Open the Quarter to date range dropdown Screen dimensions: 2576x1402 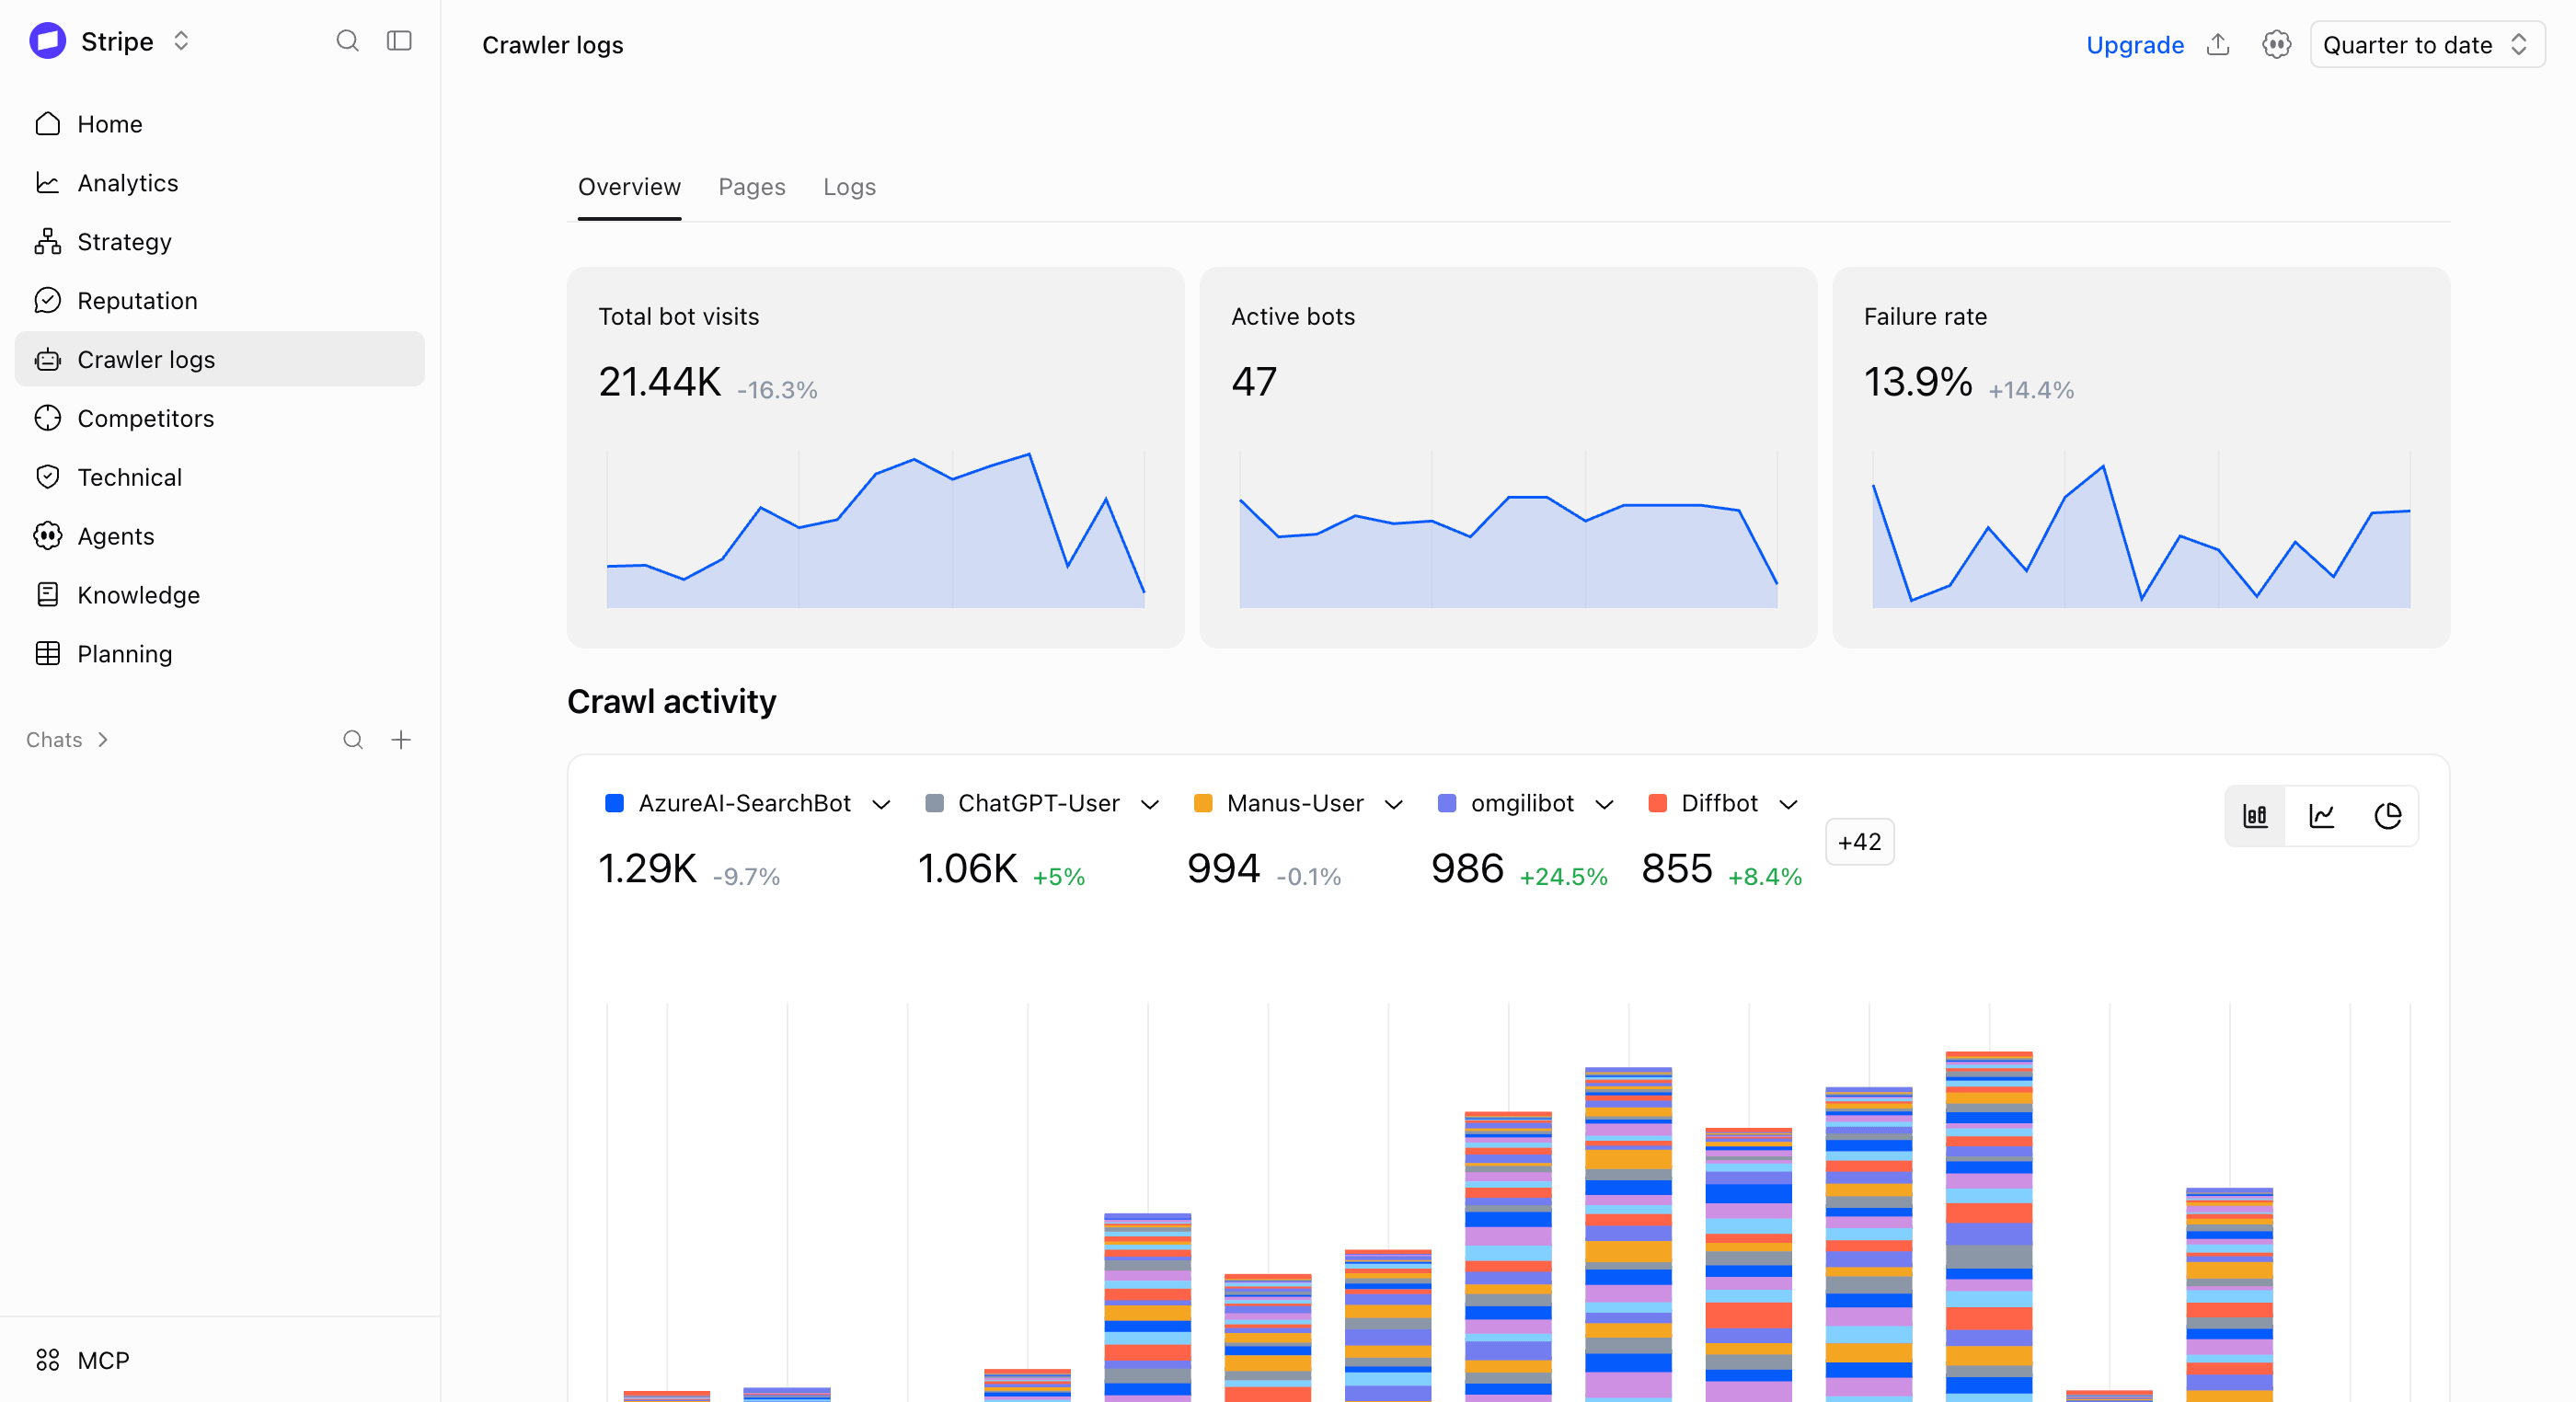(2427, 45)
